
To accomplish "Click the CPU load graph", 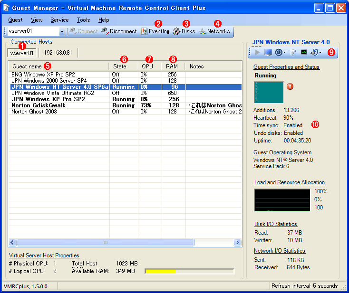I will [x=282, y=200].
